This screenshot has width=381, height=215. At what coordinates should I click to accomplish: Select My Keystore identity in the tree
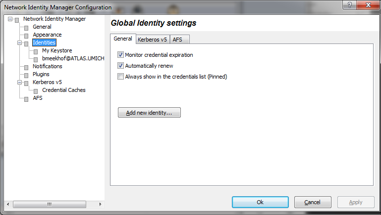(57, 50)
